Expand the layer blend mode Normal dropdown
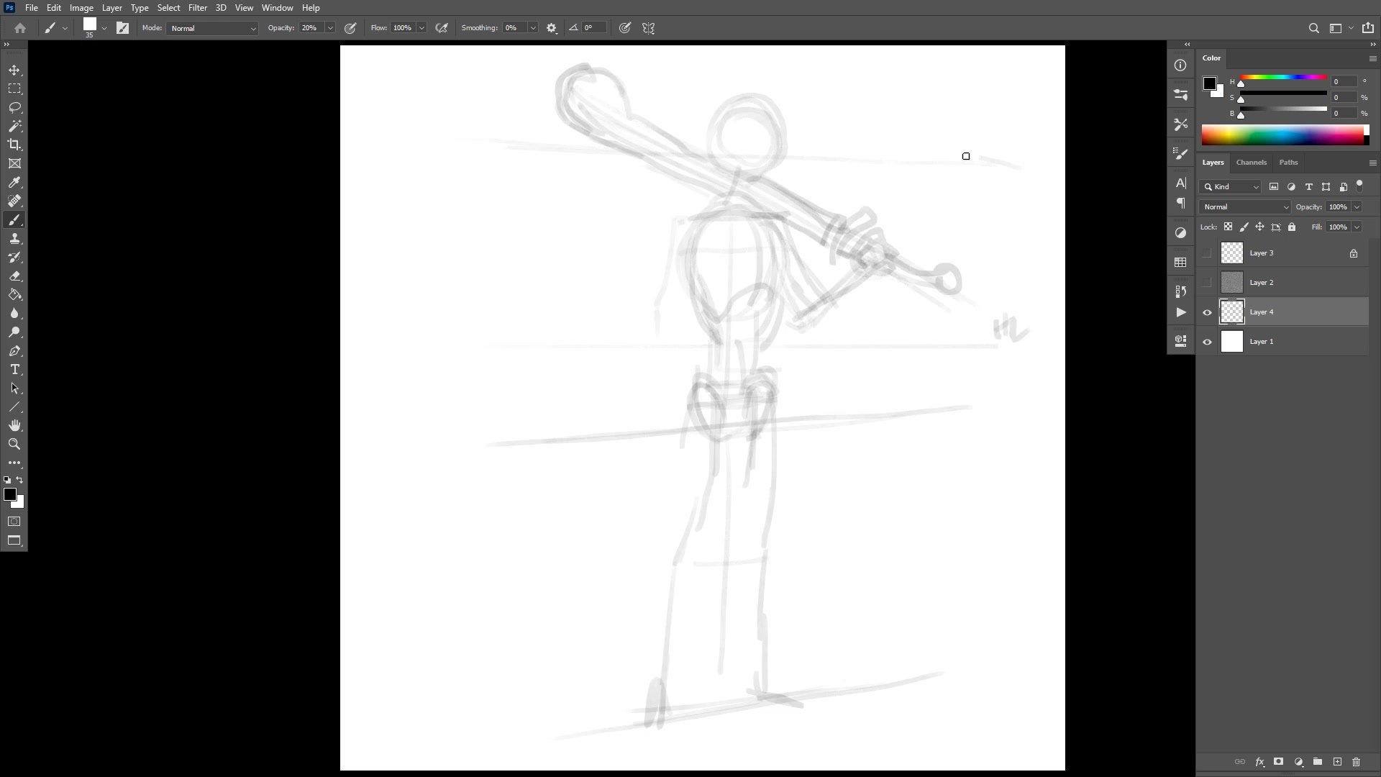1381x777 pixels. pos(1244,207)
